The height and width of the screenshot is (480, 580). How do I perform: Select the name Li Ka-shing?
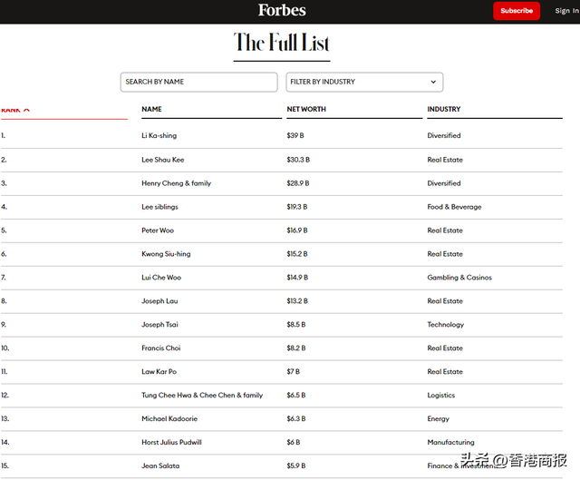pyautogui.click(x=159, y=135)
